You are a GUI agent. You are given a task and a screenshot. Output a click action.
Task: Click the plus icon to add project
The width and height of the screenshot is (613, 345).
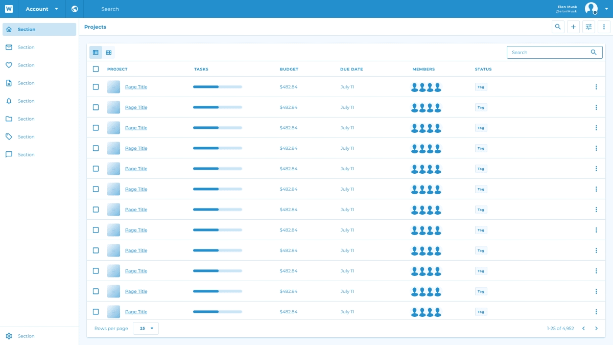coord(573,27)
